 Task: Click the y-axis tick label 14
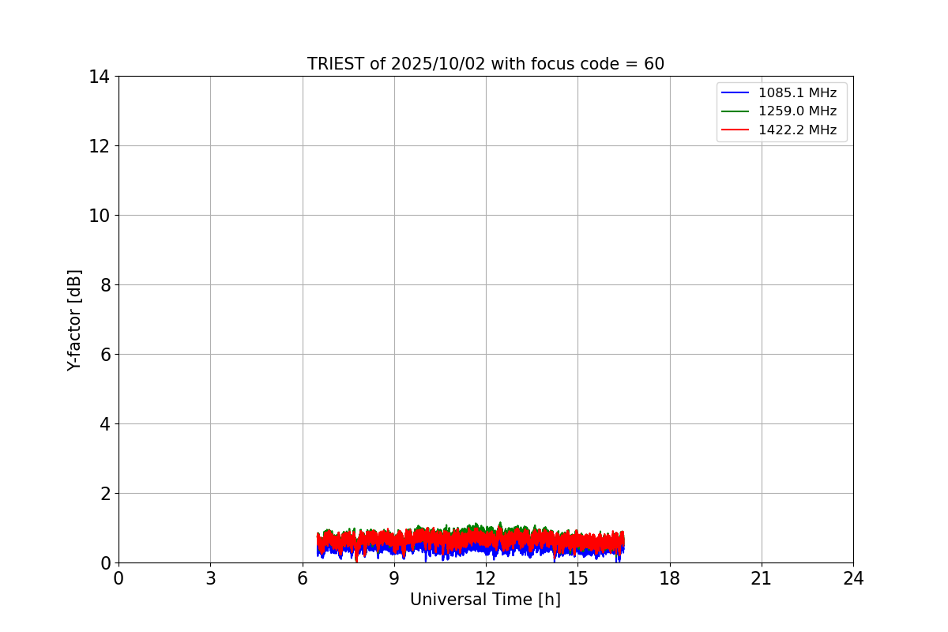pos(100,77)
